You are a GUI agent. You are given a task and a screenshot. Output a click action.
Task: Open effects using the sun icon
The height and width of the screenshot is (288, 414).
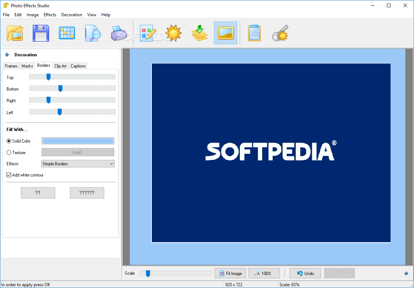(173, 33)
